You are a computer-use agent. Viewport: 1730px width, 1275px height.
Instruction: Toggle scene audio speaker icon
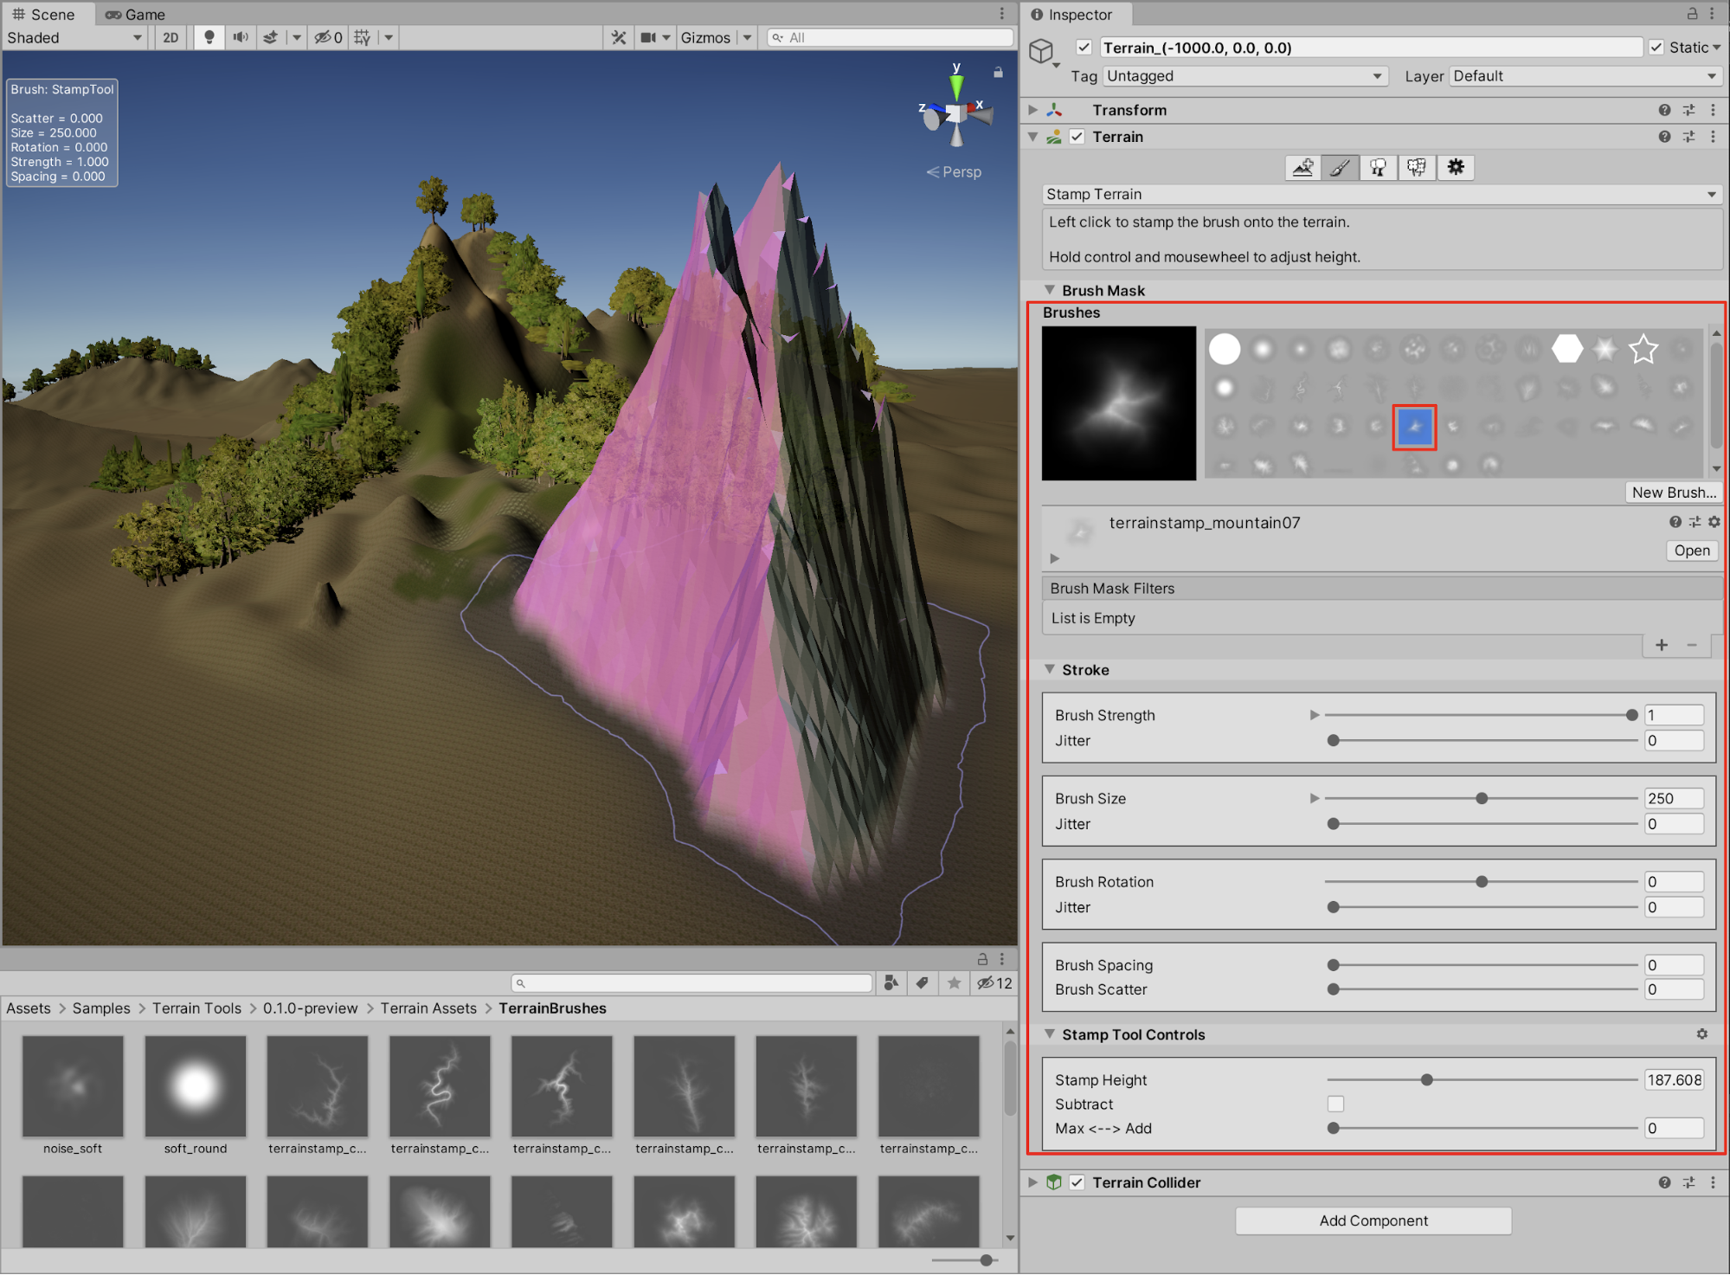pyautogui.click(x=240, y=37)
